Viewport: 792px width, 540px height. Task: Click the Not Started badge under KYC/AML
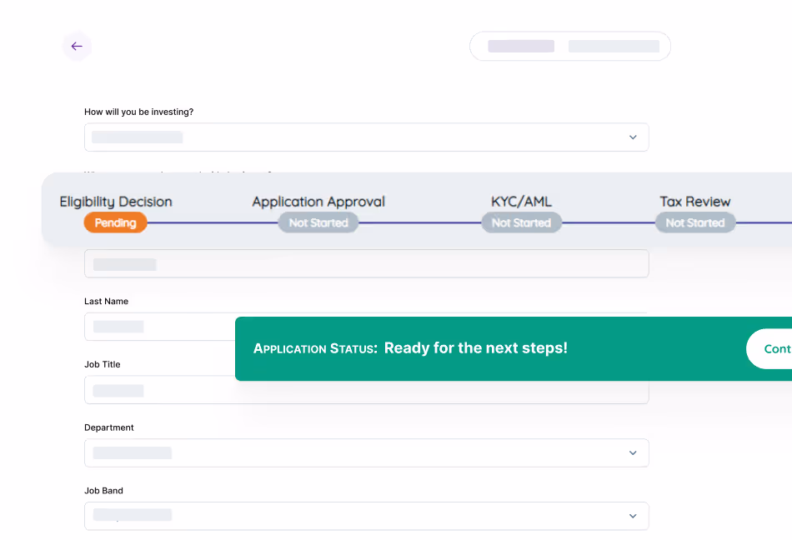click(521, 222)
